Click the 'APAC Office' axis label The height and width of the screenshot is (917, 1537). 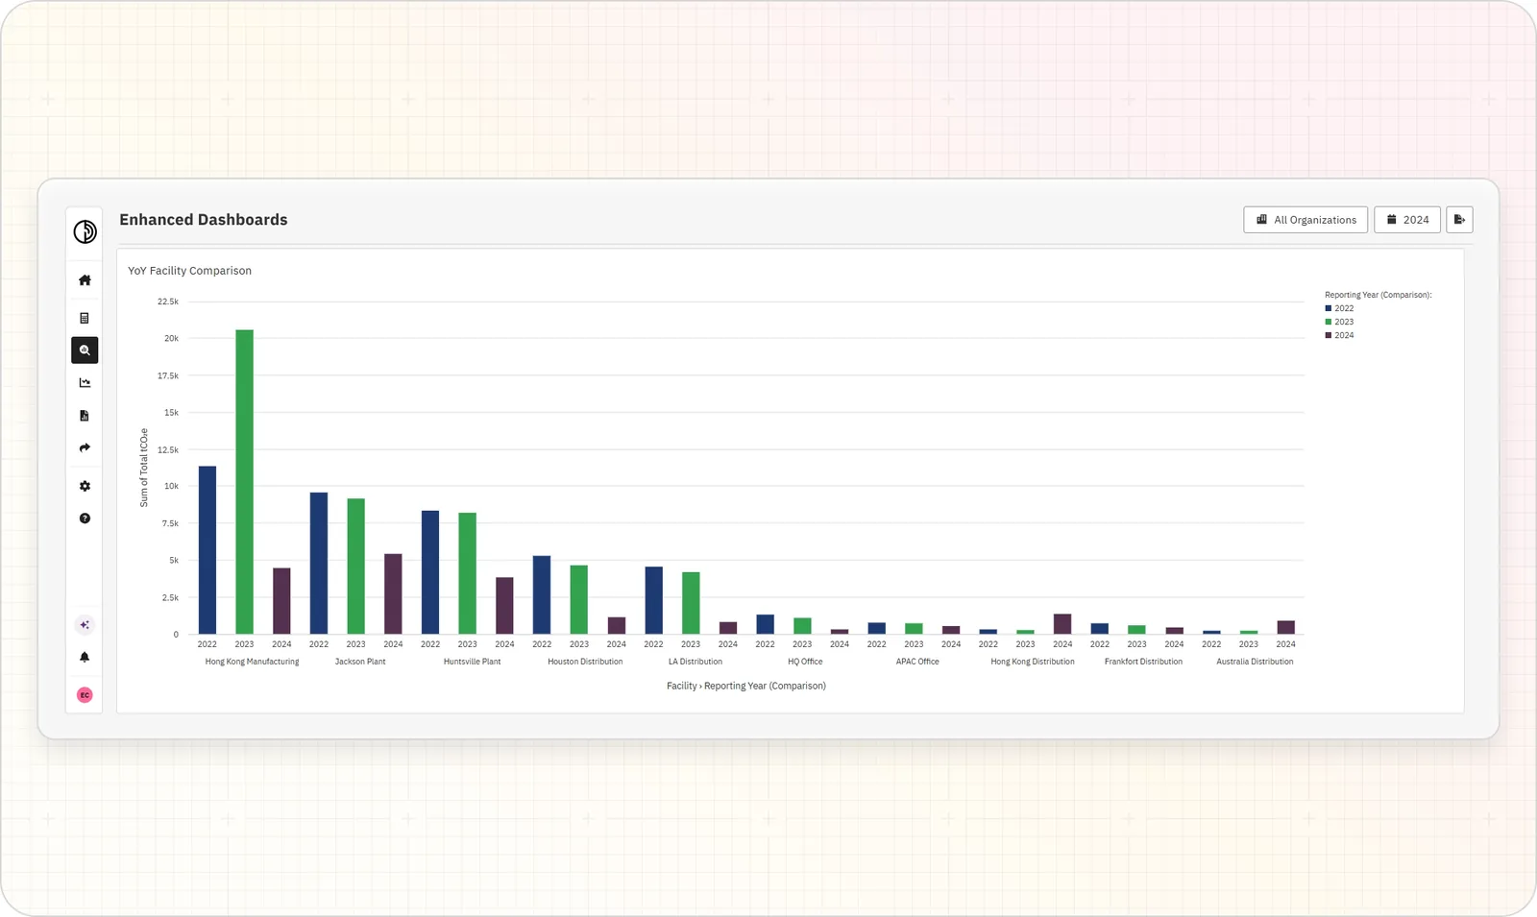point(917,662)
